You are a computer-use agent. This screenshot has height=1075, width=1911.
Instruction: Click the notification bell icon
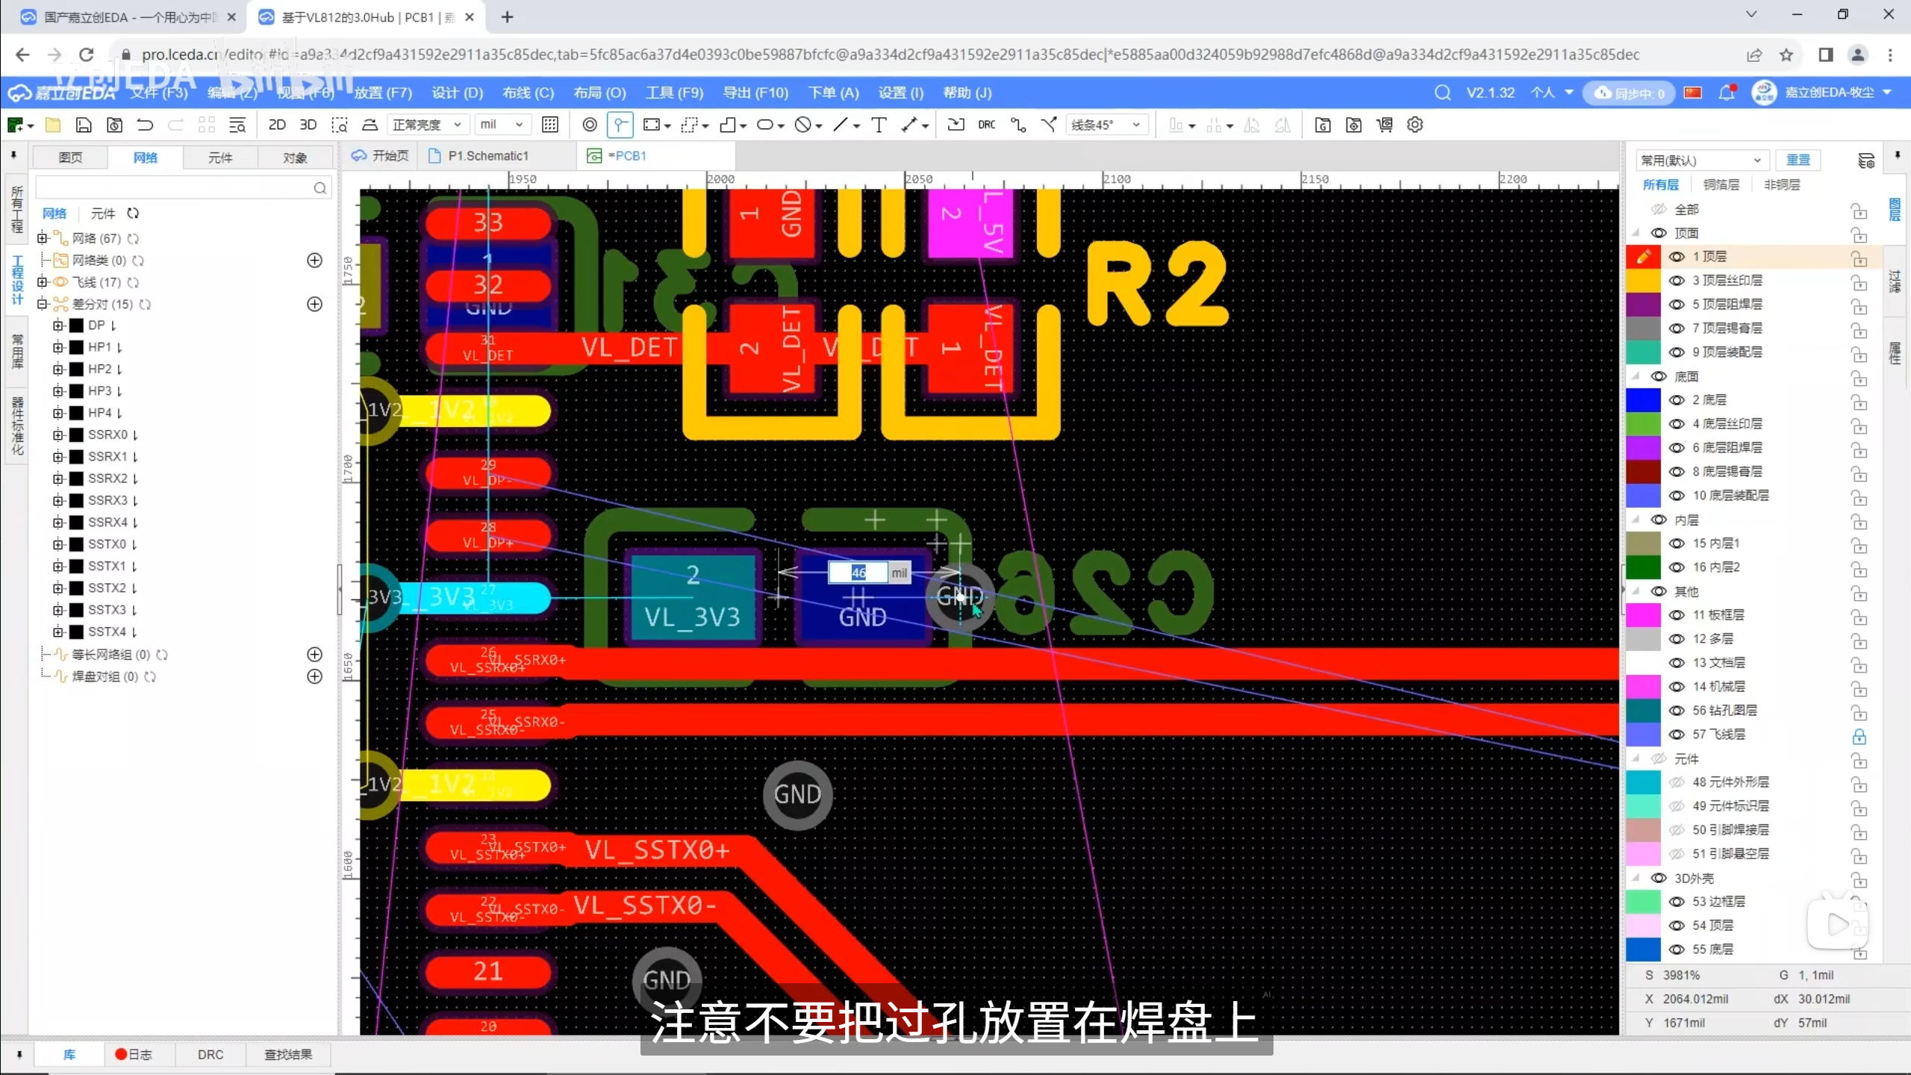tap(1726, 93)
